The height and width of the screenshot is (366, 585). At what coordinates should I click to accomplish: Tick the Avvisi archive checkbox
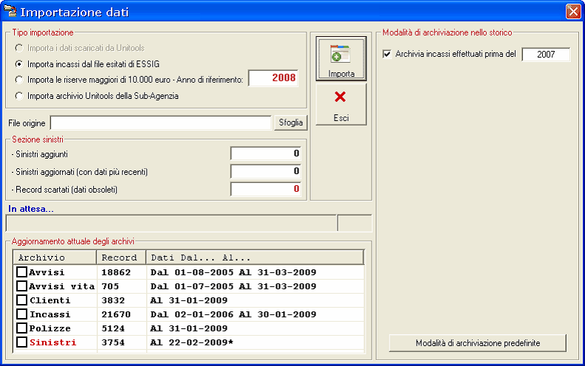(x=22, y=272)
